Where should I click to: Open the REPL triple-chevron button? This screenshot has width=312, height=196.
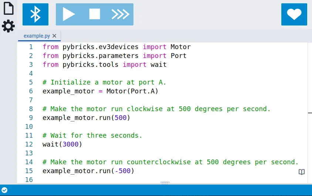point(120,14)
